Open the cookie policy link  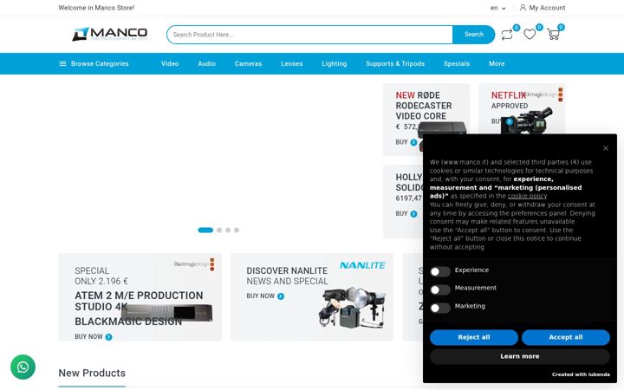click(x=527, y=196)
